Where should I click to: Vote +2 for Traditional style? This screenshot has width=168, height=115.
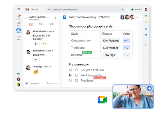click(x=127, y=48)
